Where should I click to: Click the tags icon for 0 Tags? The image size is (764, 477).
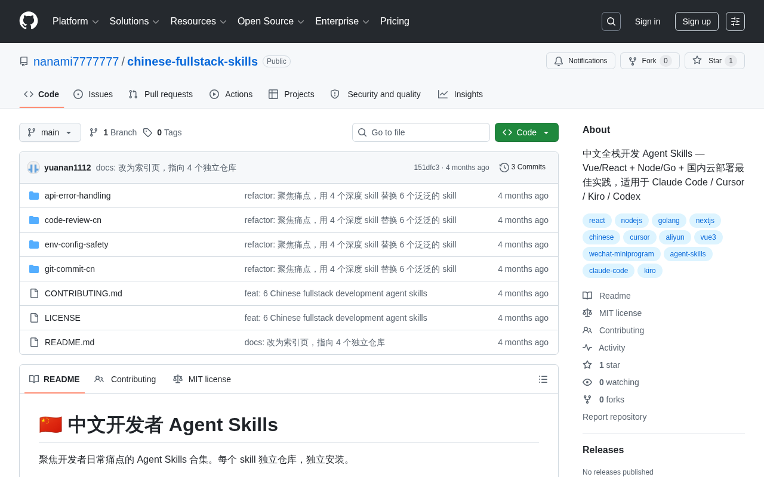[147, 132]
